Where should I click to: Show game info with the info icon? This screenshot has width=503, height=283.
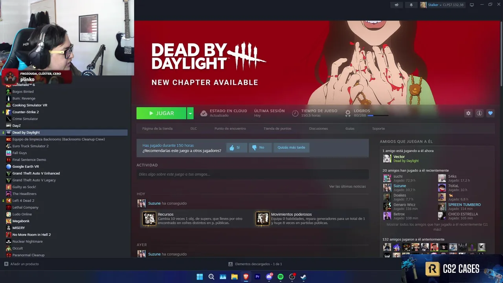479,113
